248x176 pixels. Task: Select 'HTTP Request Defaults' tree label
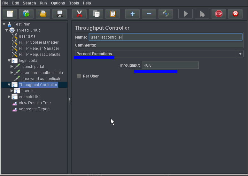[x=40, y=55]
